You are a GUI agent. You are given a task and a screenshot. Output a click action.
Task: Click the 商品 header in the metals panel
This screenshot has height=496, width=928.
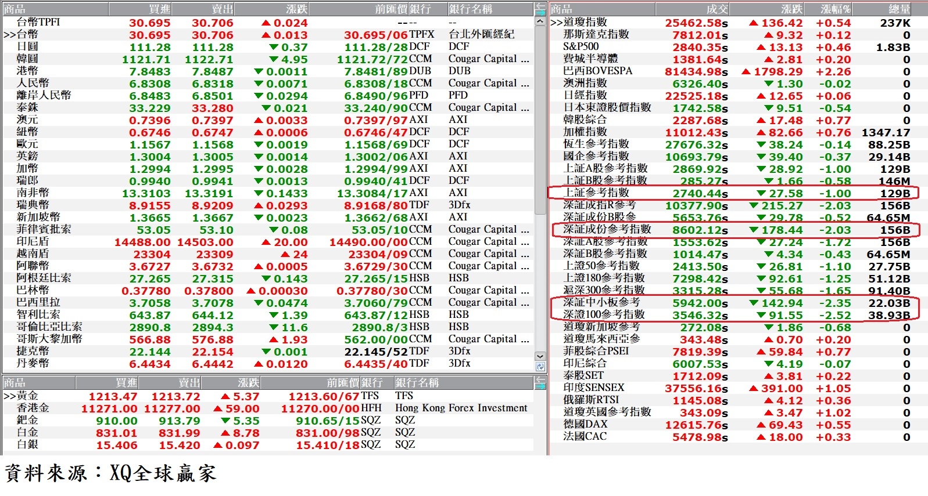38,383
